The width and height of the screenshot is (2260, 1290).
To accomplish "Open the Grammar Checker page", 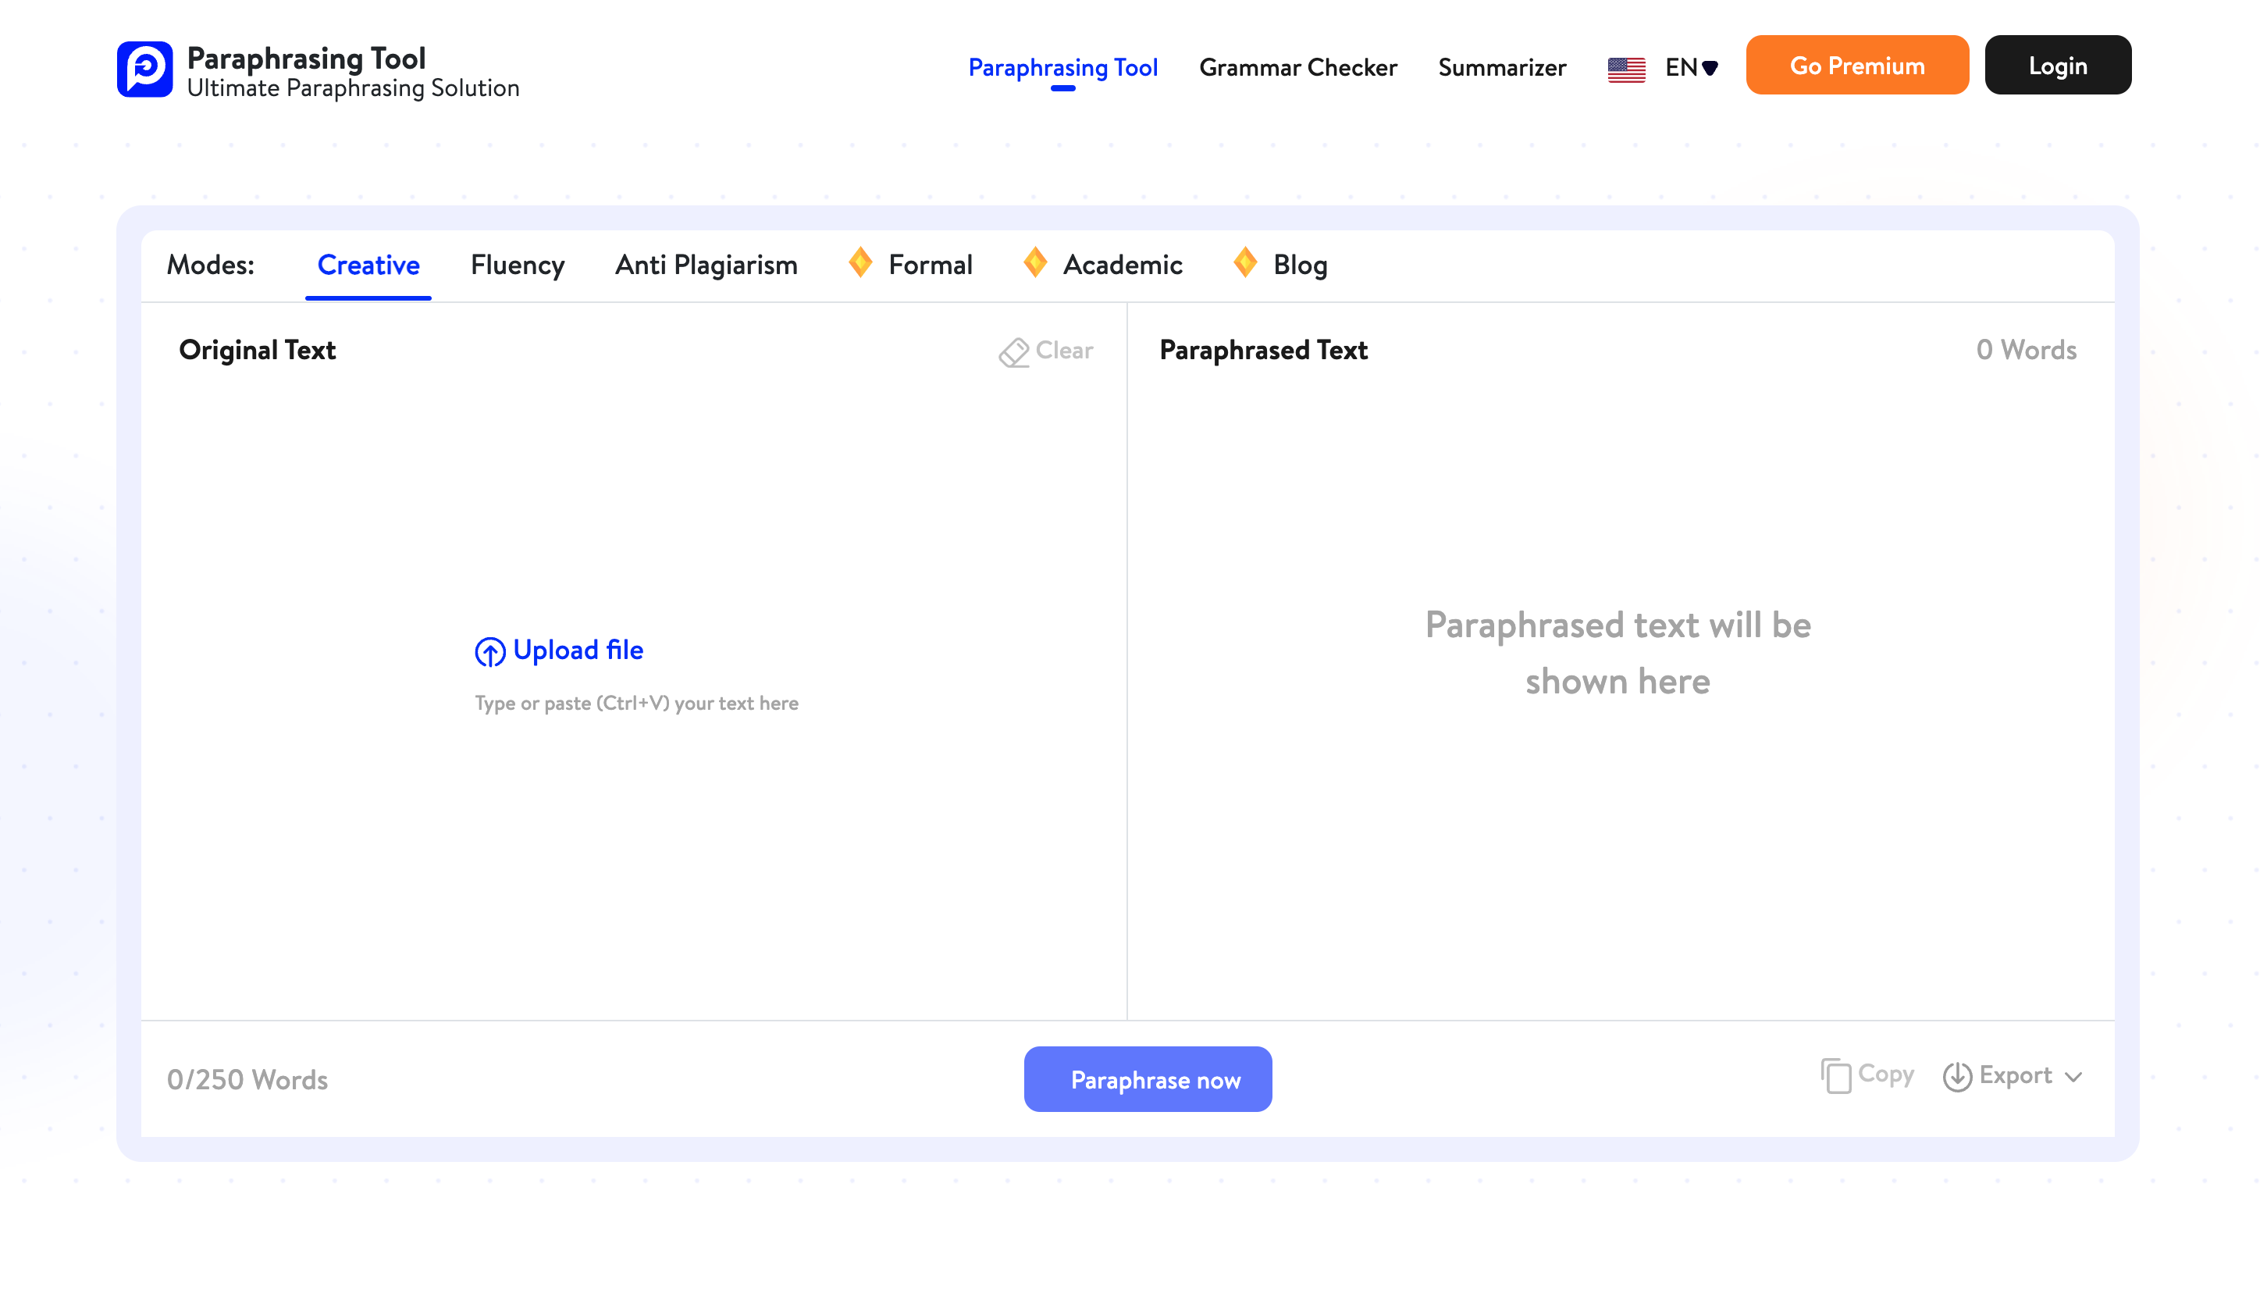I will coord(1297,67).
